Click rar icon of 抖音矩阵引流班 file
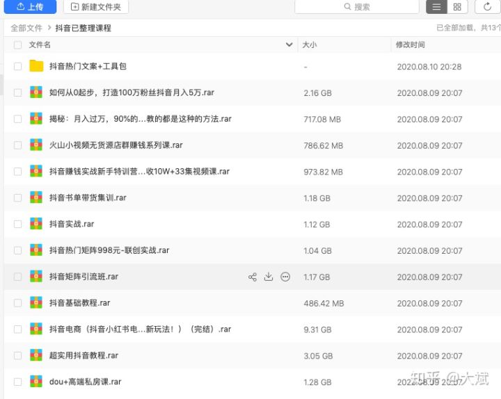The width and height of the screenshot is (501, 399). point(36,277)
